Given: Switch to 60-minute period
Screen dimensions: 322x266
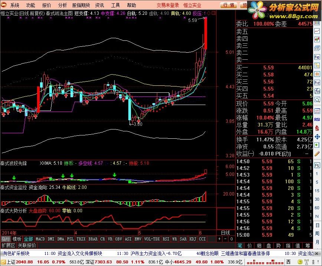Looking at the screenshot, I should pos(317,208).
